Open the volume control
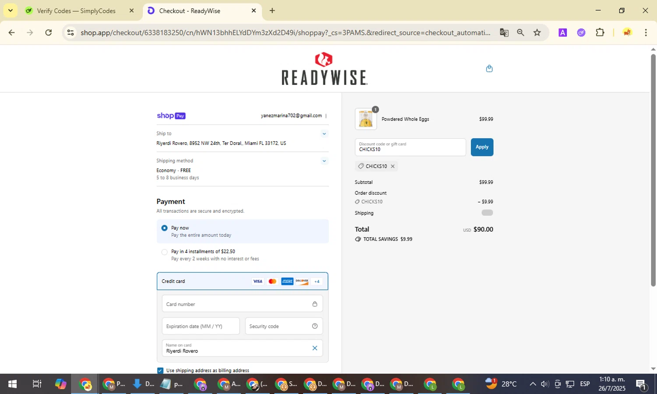Screen dimensions: 657x394 (545, 384)
